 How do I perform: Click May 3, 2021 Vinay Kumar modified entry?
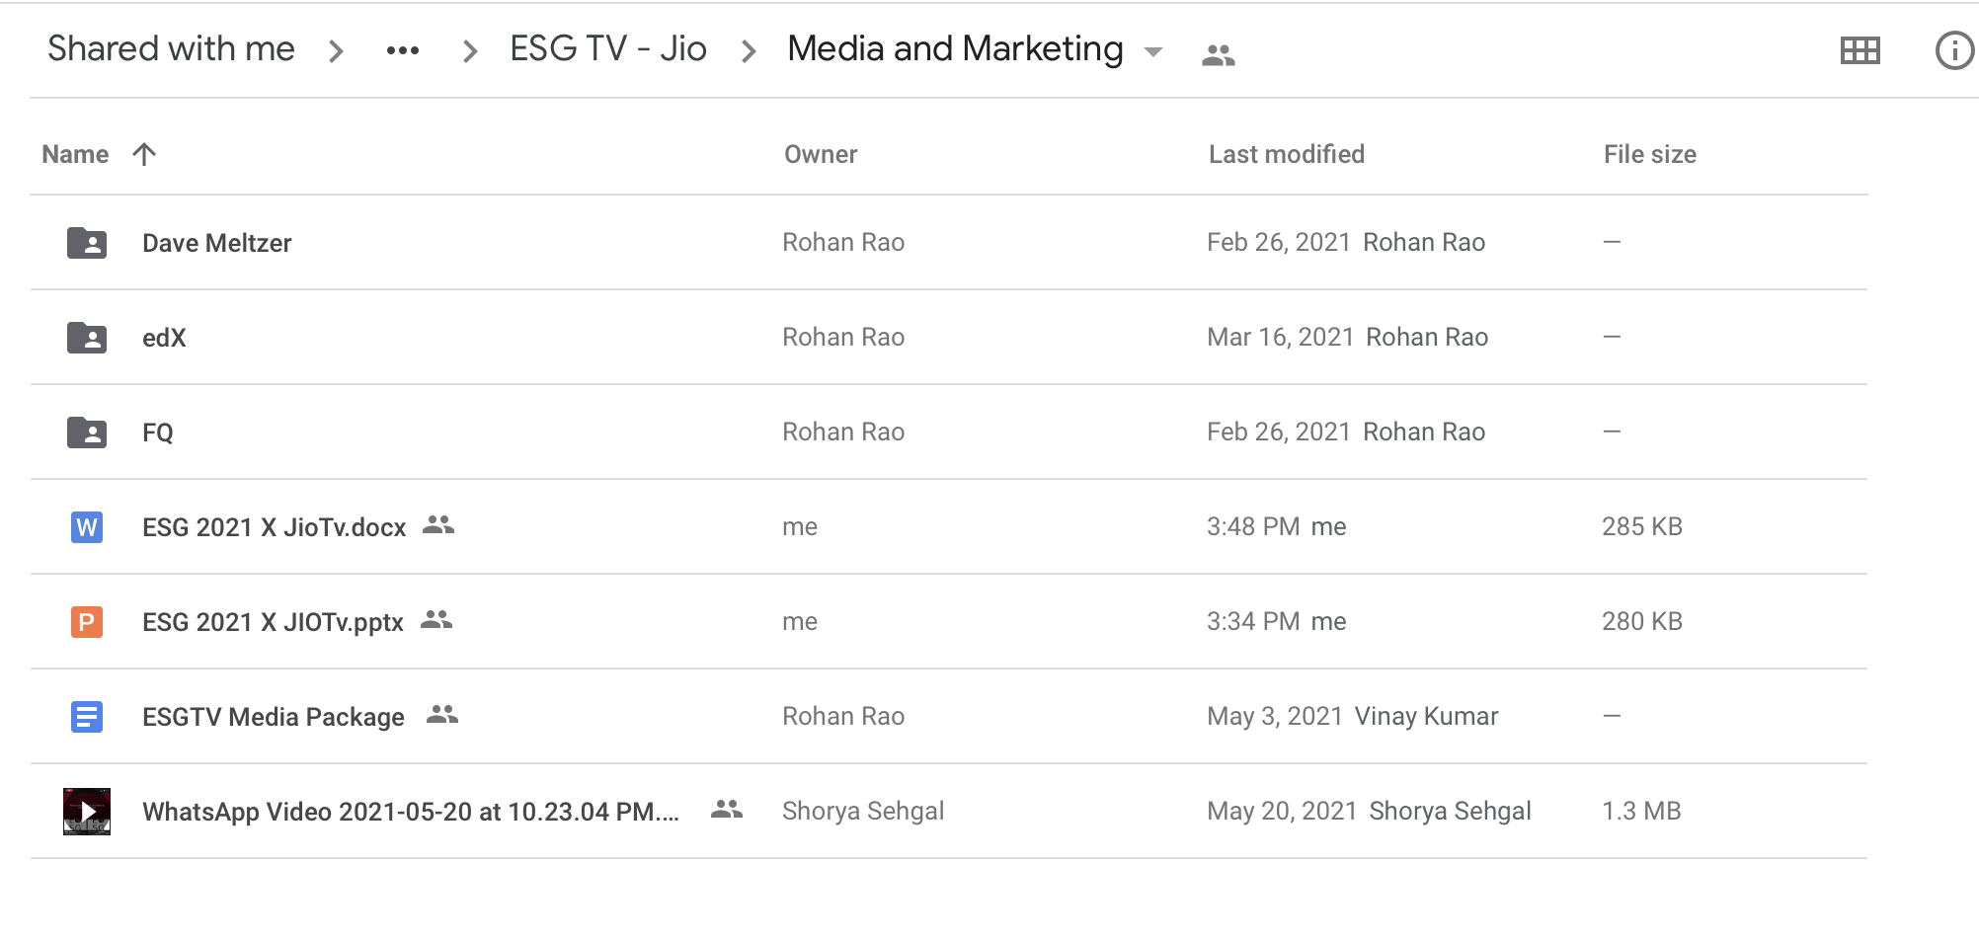[x=1353, y=716]
